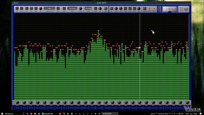
Task: Click the 100 hz band knob
Action: point(31,103)
